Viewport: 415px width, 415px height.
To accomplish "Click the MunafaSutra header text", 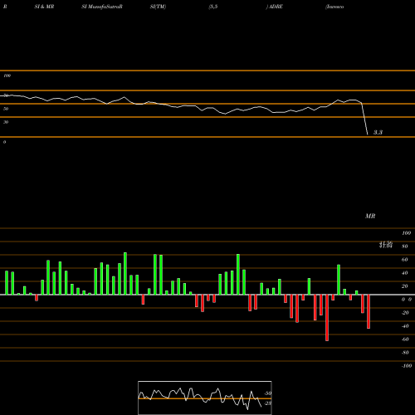I will click(104, 7).
